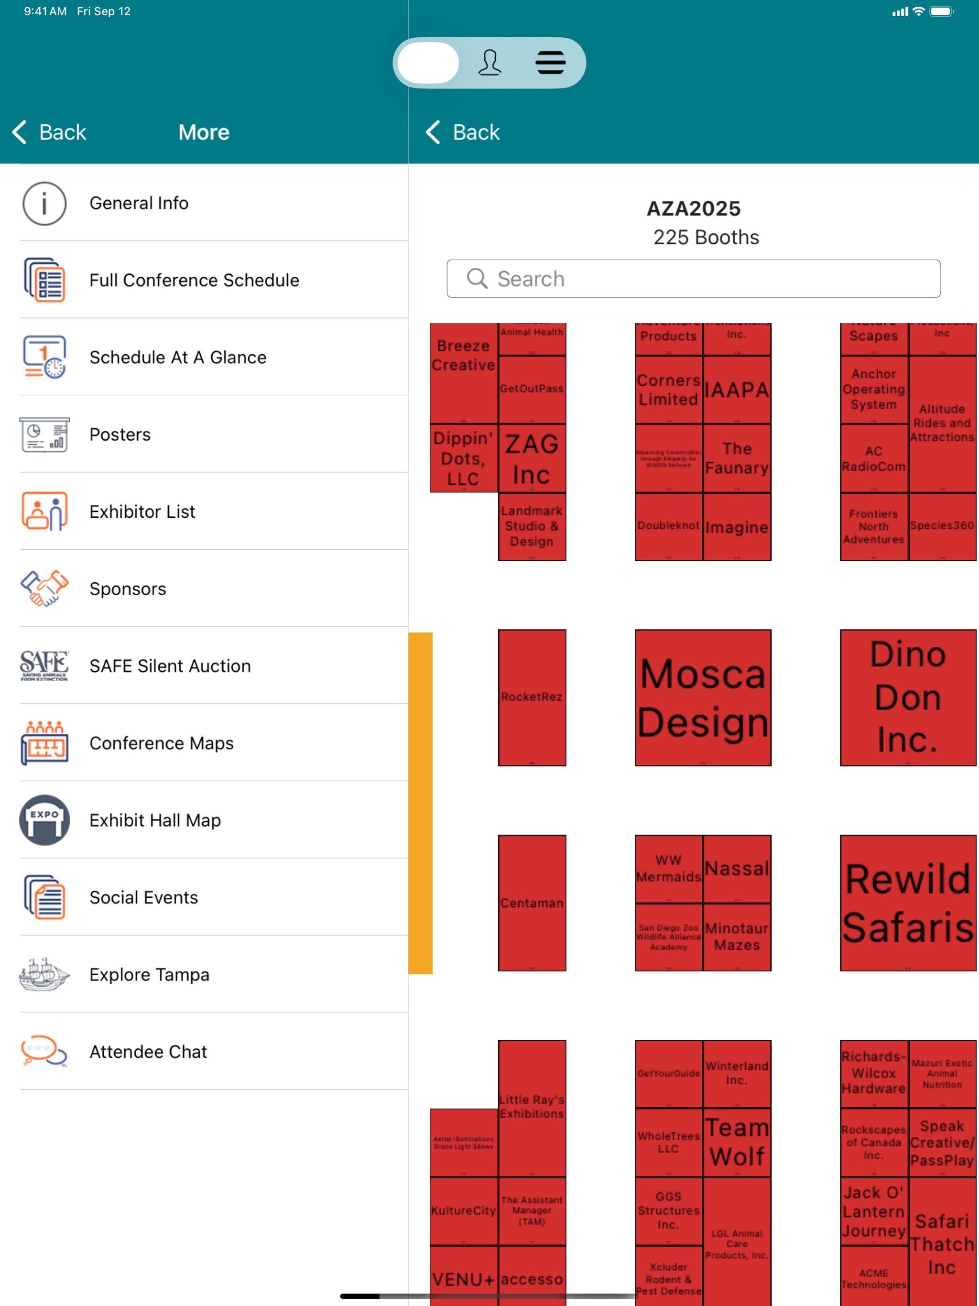Select the WW Mermaids booth

coord(668,869)
